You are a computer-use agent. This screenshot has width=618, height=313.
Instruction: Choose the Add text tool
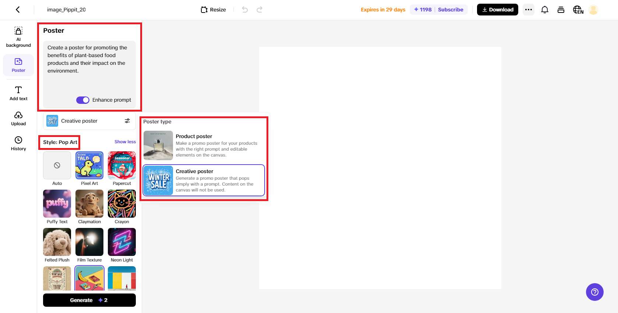(18, 94)
